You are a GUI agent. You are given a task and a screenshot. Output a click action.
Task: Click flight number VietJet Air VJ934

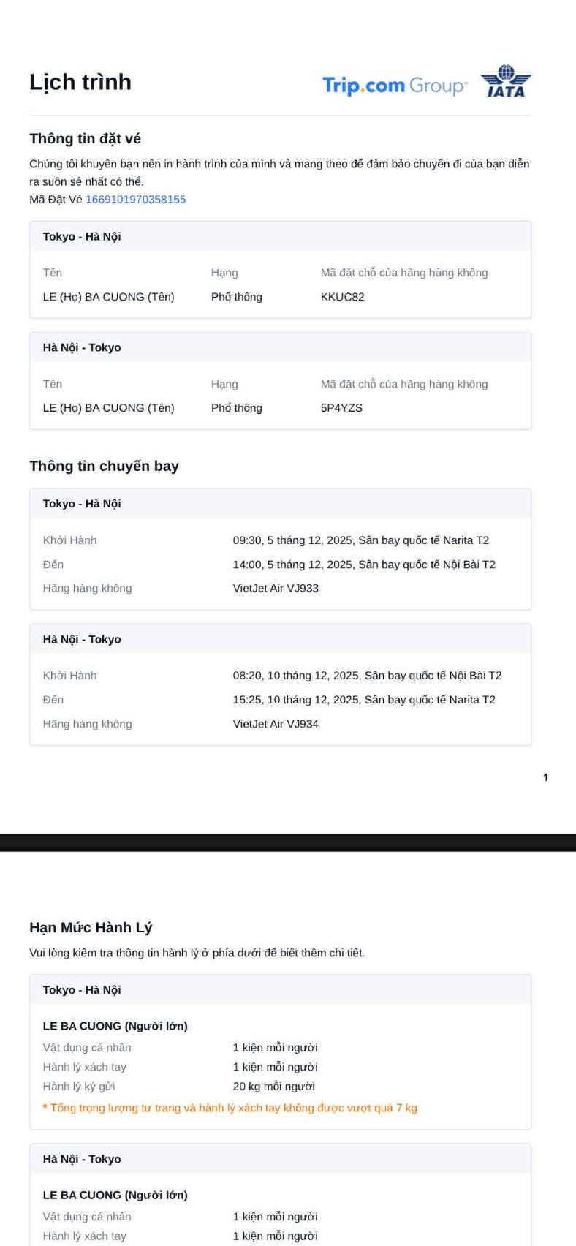[276, 724]
